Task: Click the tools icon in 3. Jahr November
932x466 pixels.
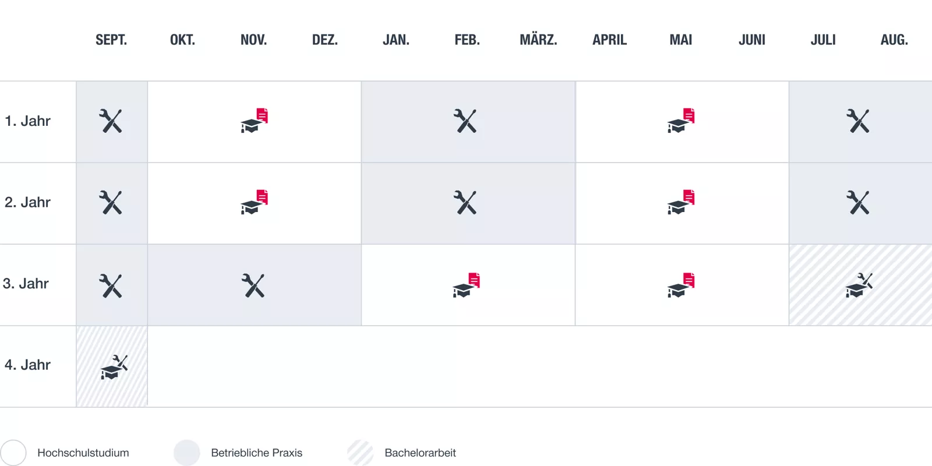Action: tap(253, 285)
